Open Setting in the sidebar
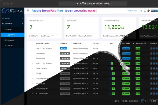 pos(10,45)
